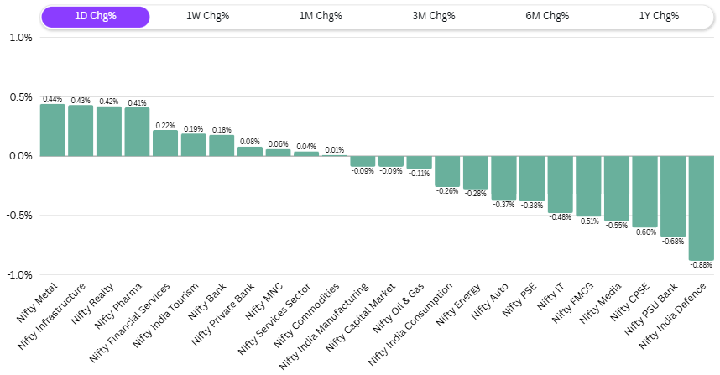This screenshot has height=375, width=720.
Task: Click the Nifty Bank bar
Action: pos(222,146)
